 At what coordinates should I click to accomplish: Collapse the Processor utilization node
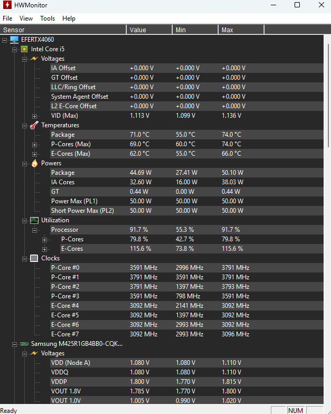pyautogui.click(x=35, y=230)
